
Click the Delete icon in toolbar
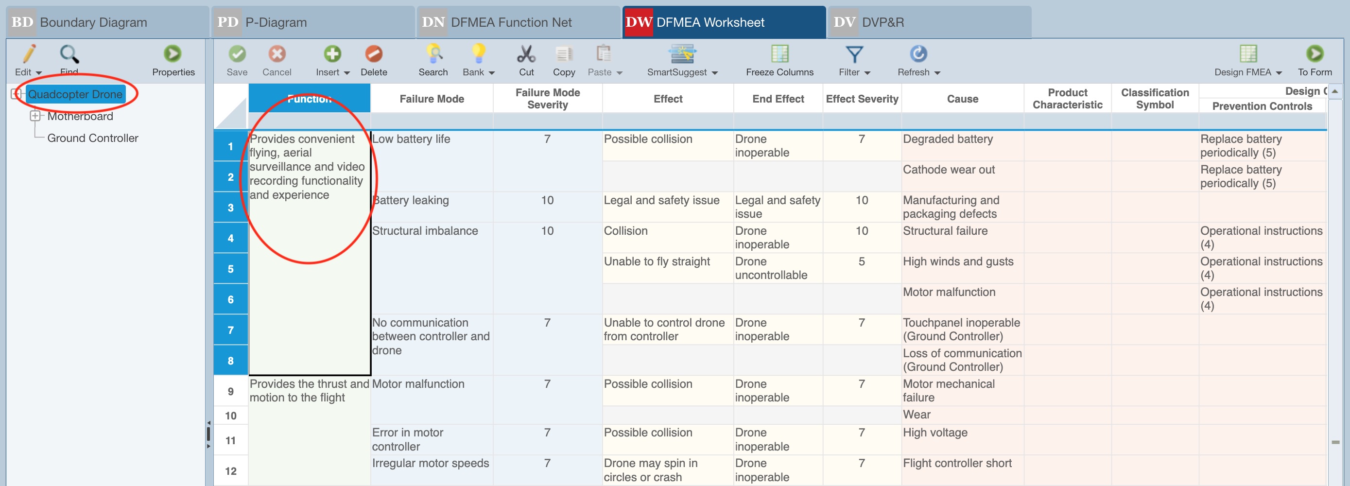click(x=373, y=54)
